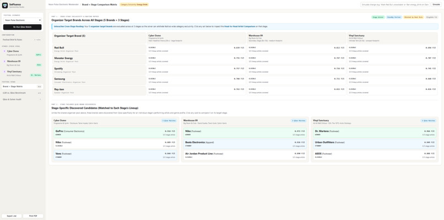Select the Nike winner card in Warehouse 09

[245, 133]
